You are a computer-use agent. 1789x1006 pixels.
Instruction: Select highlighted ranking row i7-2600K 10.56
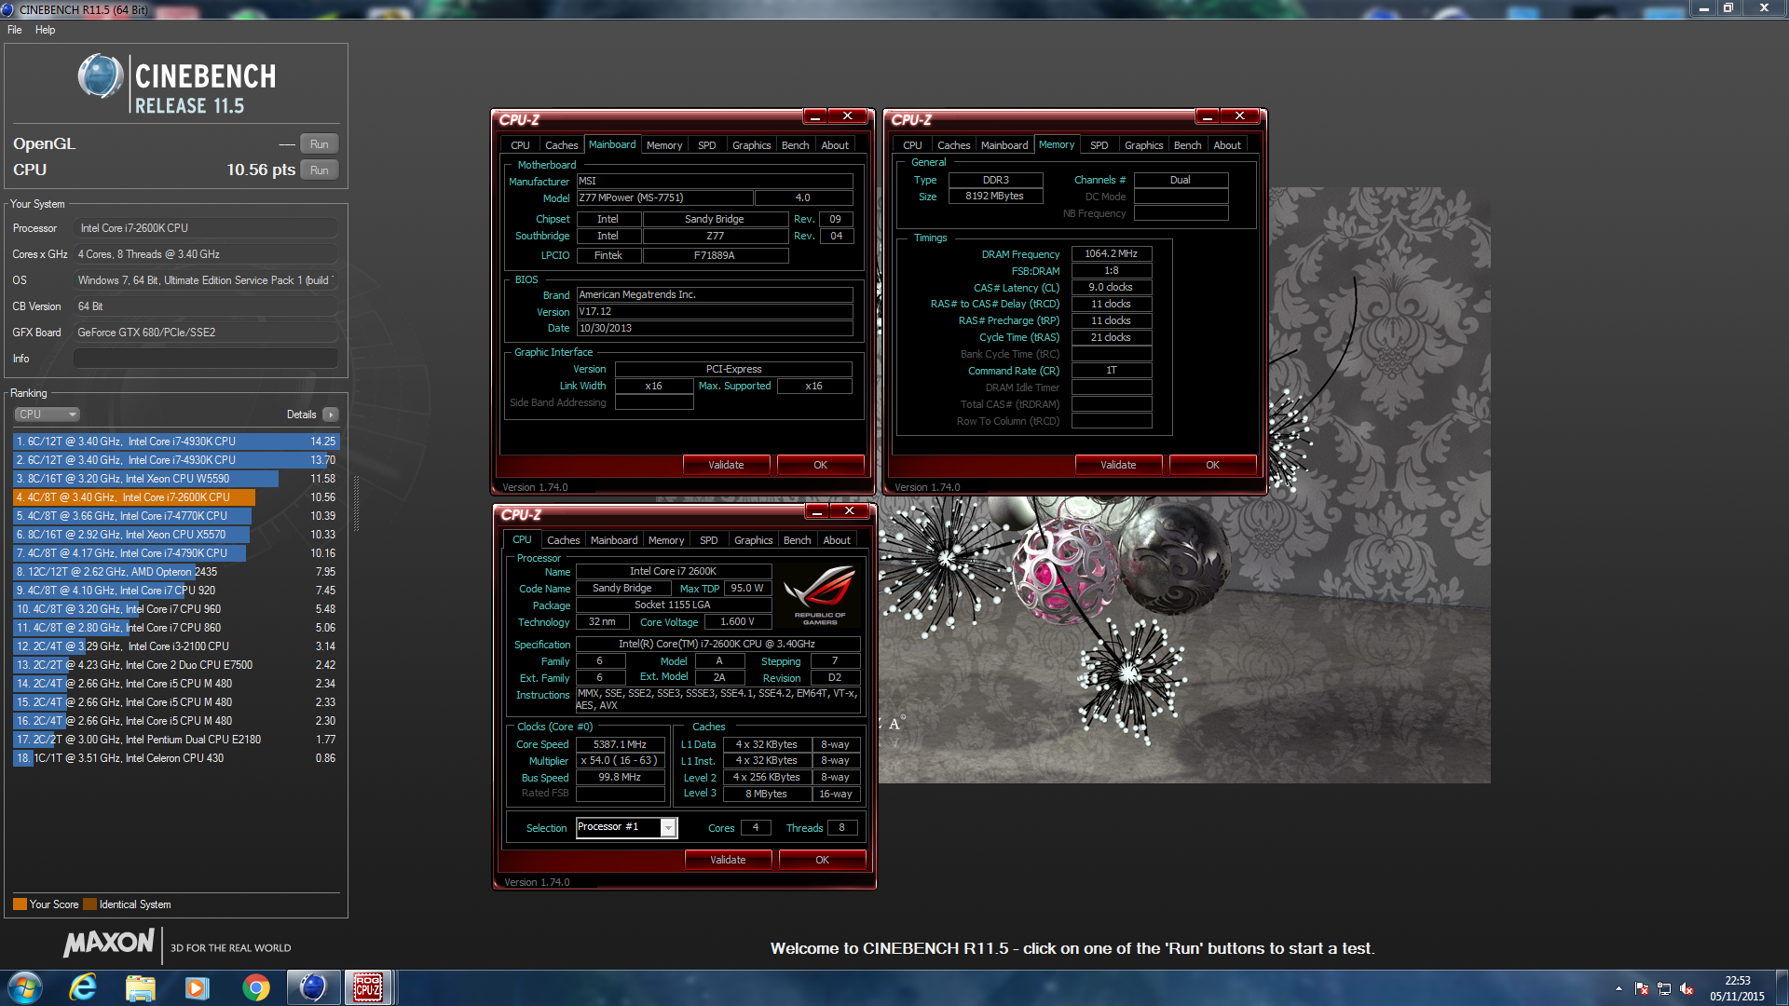tap(176, 497)
